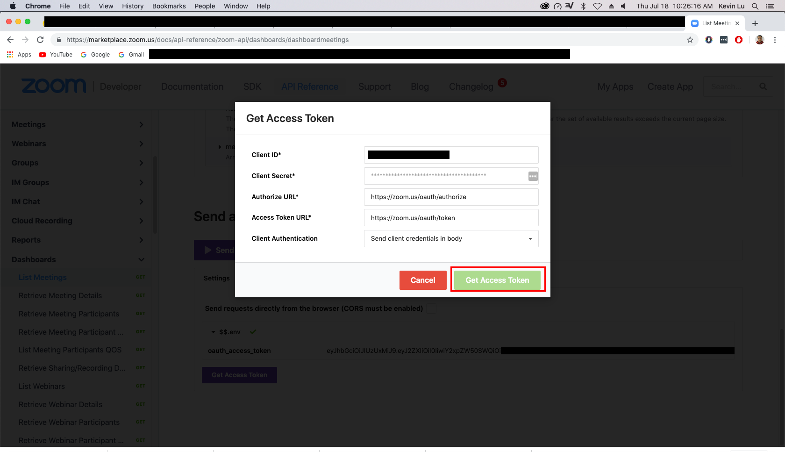
Task: Click the magnifier icon in Zoom search
Action: 763,86
